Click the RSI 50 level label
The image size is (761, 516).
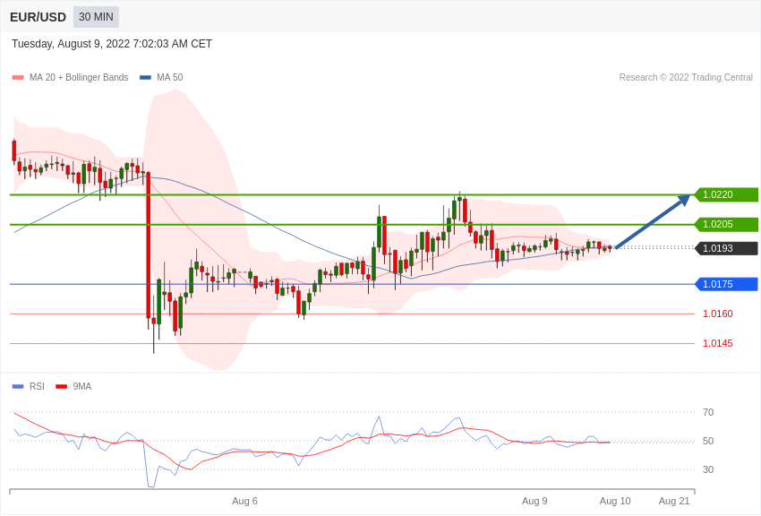(708, 441)
